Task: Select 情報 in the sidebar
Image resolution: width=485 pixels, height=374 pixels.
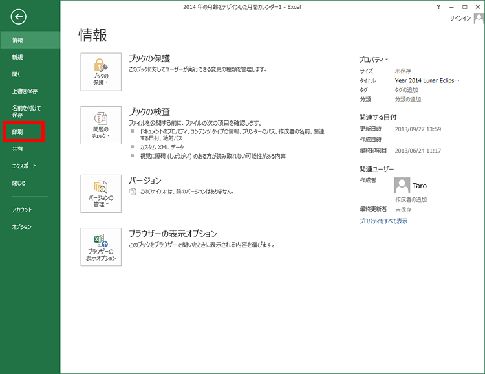Action: 30,40
